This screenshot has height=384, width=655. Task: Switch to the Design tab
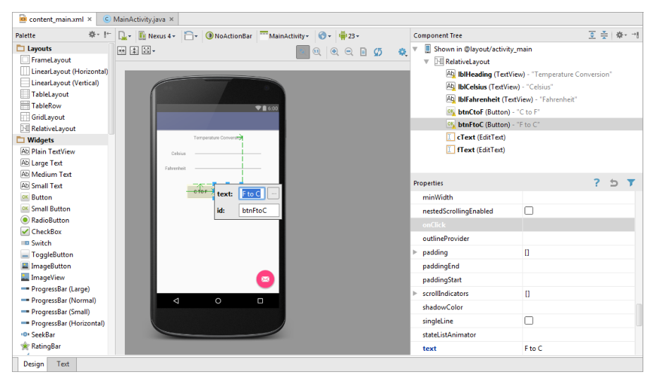[x=34, y=364]
